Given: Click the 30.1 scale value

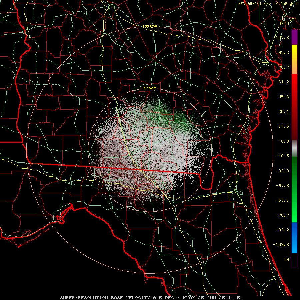Looking at the screenshot, I should pyautogui.click(x=284, y=112).
